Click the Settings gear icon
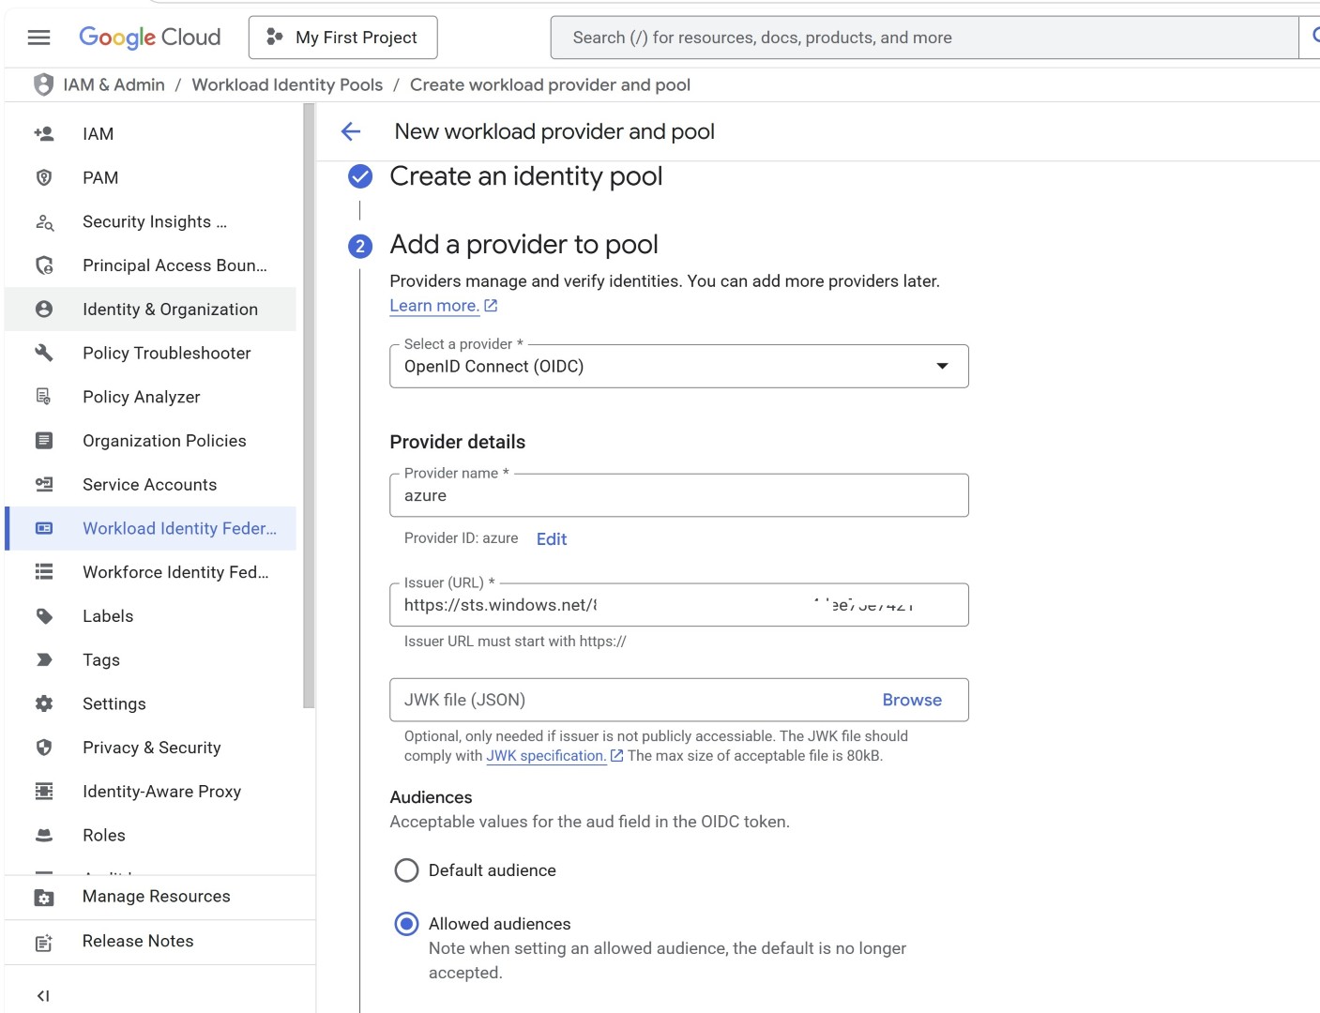Screen dimensions: 1320x1013 pos(43,703)
